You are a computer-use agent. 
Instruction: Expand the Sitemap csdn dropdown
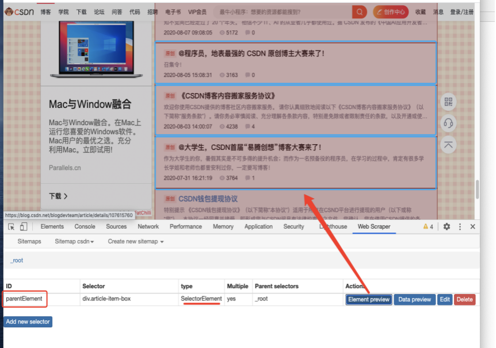pos(74,241)
